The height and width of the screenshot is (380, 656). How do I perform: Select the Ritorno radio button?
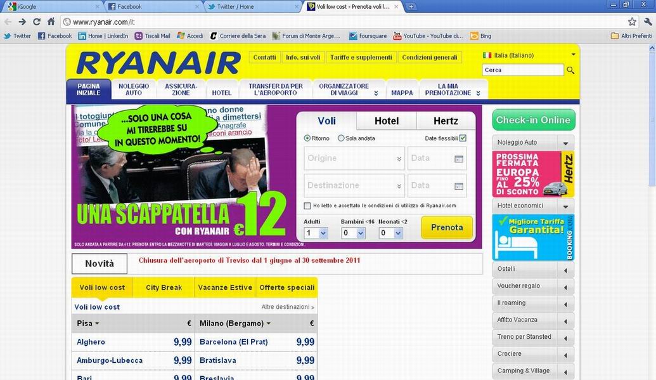pyautogui.click(x=307, y=138)
